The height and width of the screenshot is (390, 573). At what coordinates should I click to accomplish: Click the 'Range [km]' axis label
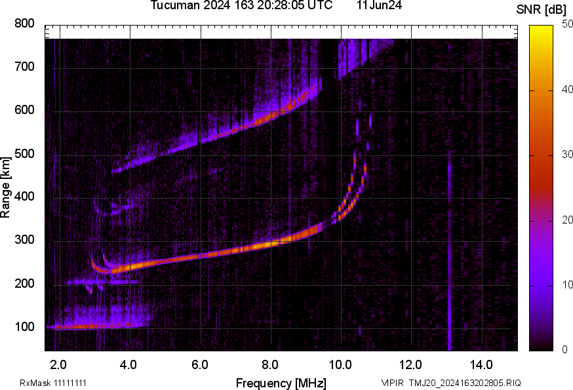click(5, 187)
